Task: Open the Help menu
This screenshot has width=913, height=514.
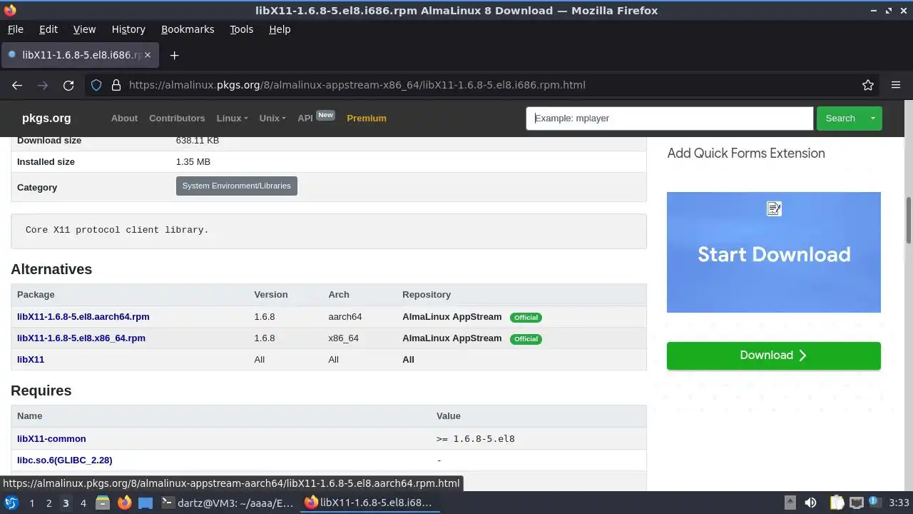Action: click(x=280, y=29)
